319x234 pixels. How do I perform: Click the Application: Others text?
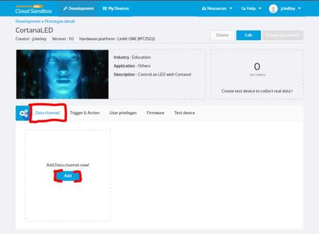tap(132, 66)
